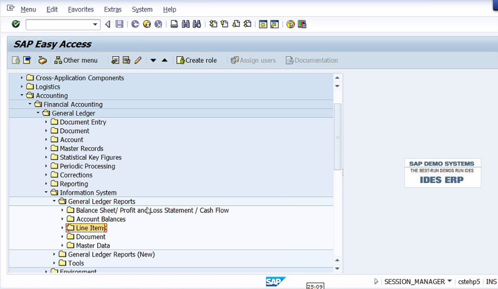Image resolution: width=498 pixels, height=289 pixels.
Task: Click the window system menu icon
Action: [x=11, y=8]
